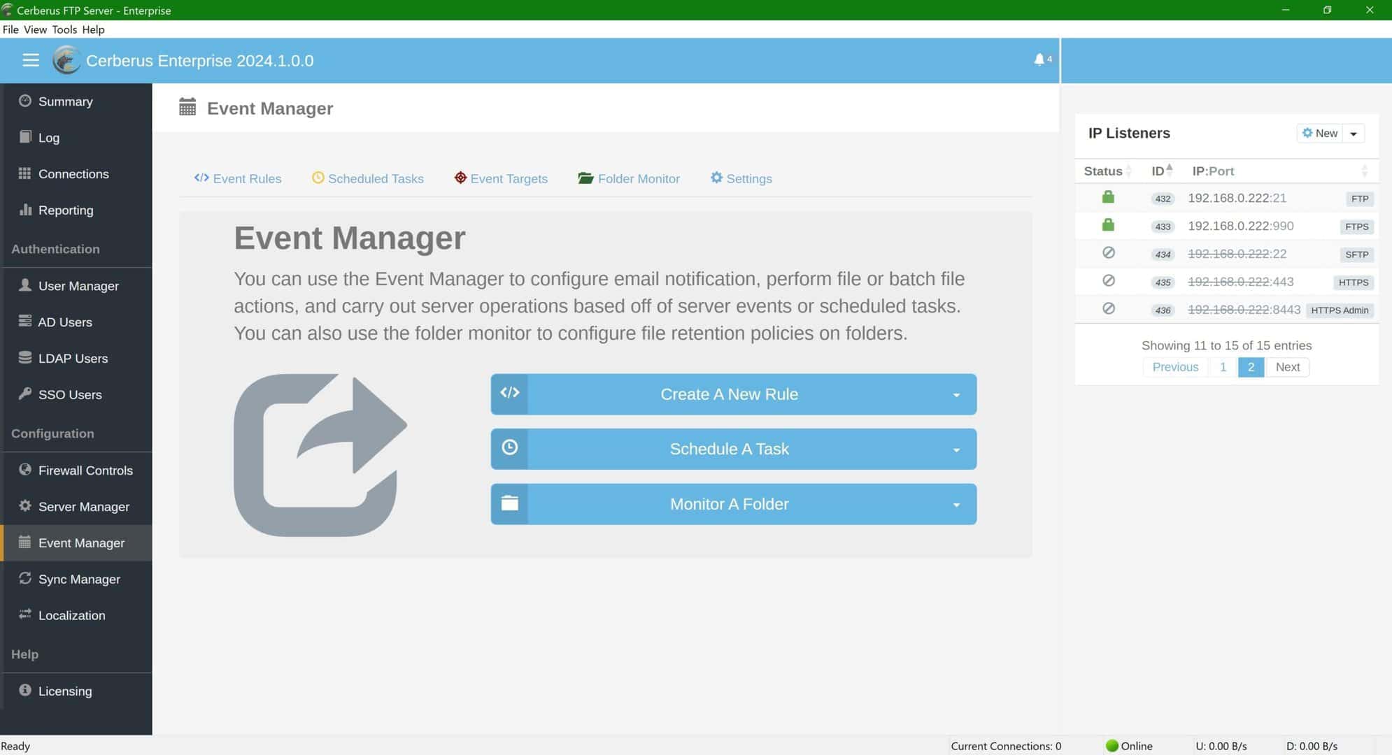This screenshot has height=755, width=1392.
Task: Click the disabled status icon for SFTP listener
Action: click(x=1108, y=253)
